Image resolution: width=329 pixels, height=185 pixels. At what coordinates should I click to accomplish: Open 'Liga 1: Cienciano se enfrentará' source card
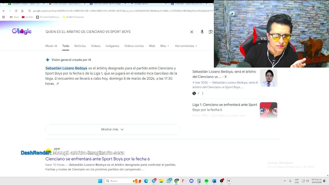pos(225,107)
